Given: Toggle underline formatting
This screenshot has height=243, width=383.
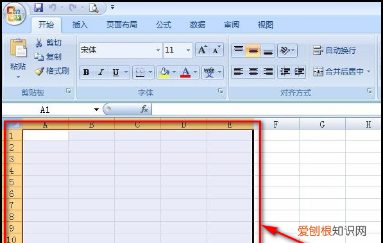Looking at the screenshot, I should (x=115, y=72).
